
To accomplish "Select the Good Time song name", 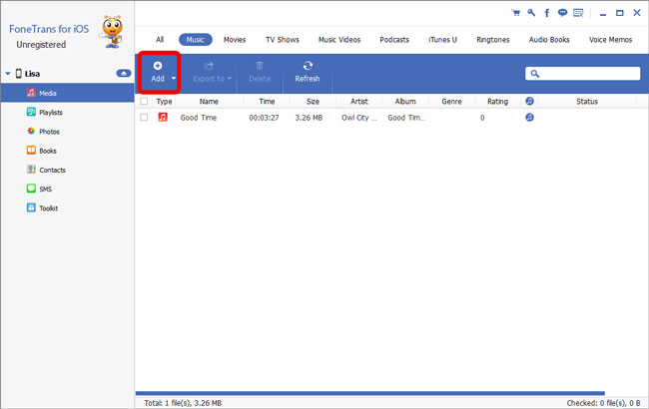I will click(199, 118).
